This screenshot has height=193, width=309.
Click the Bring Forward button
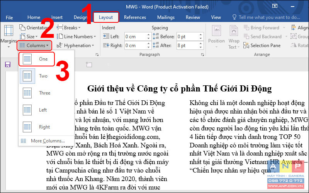(262, 28)
